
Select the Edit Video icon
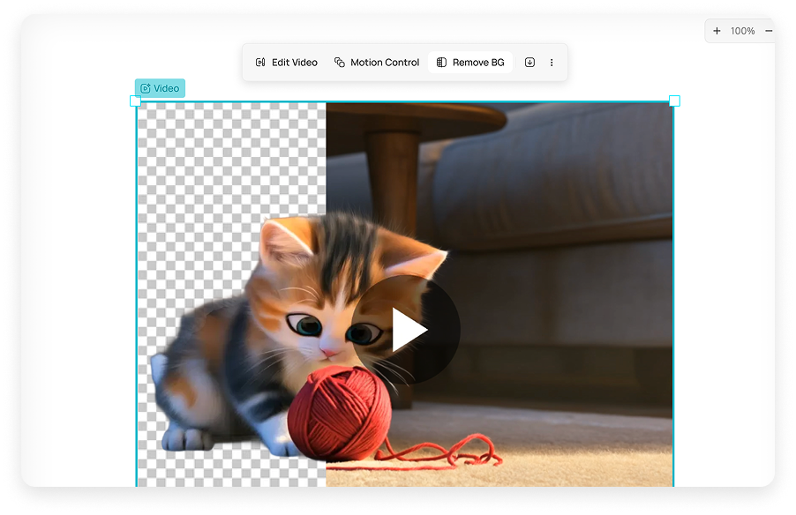coord(260,62)
